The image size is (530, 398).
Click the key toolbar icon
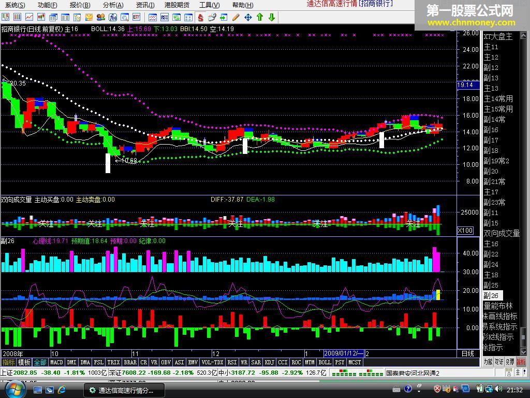(212, 17)
